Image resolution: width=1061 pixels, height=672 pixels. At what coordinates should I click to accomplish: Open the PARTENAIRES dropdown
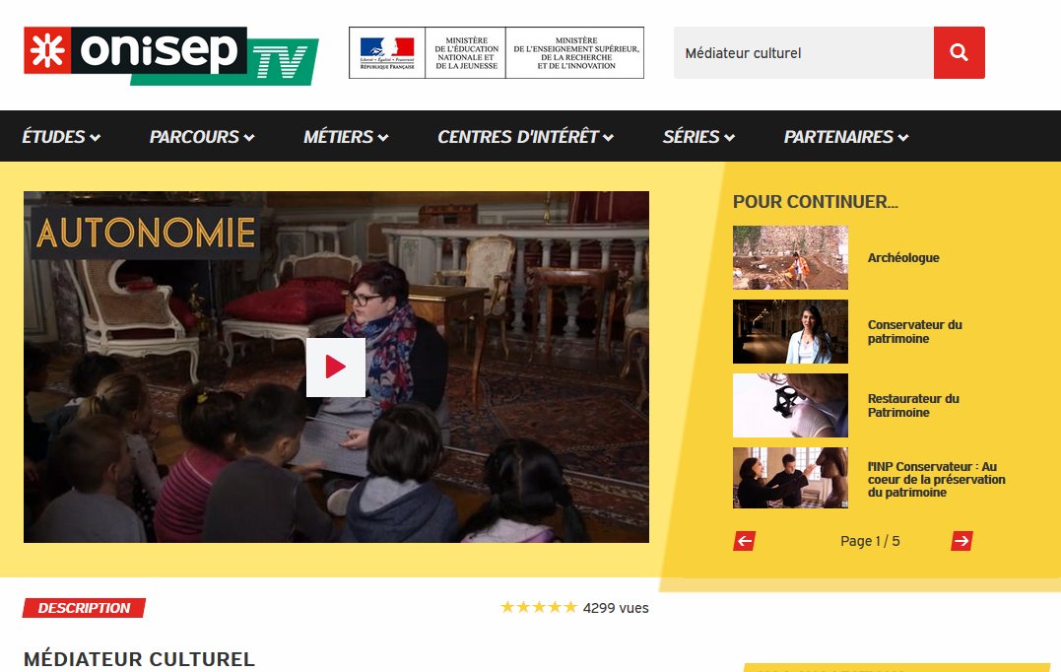[844, 136]
